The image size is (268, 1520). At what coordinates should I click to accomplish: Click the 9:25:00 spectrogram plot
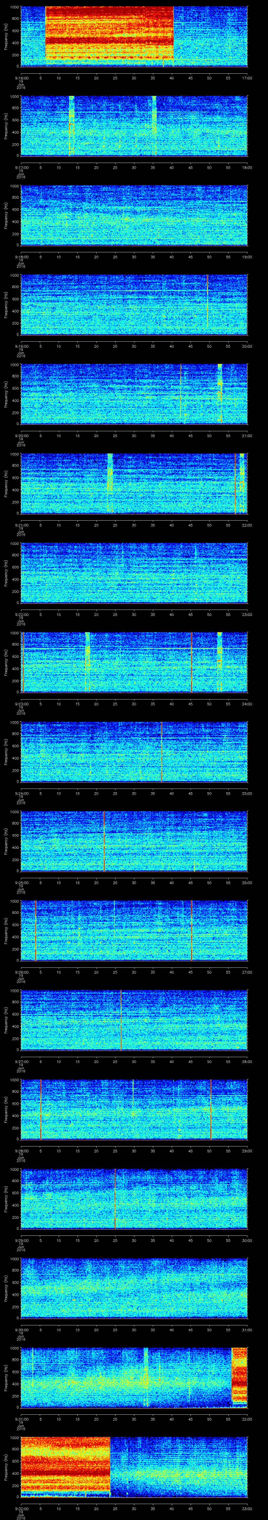(134, 841)
